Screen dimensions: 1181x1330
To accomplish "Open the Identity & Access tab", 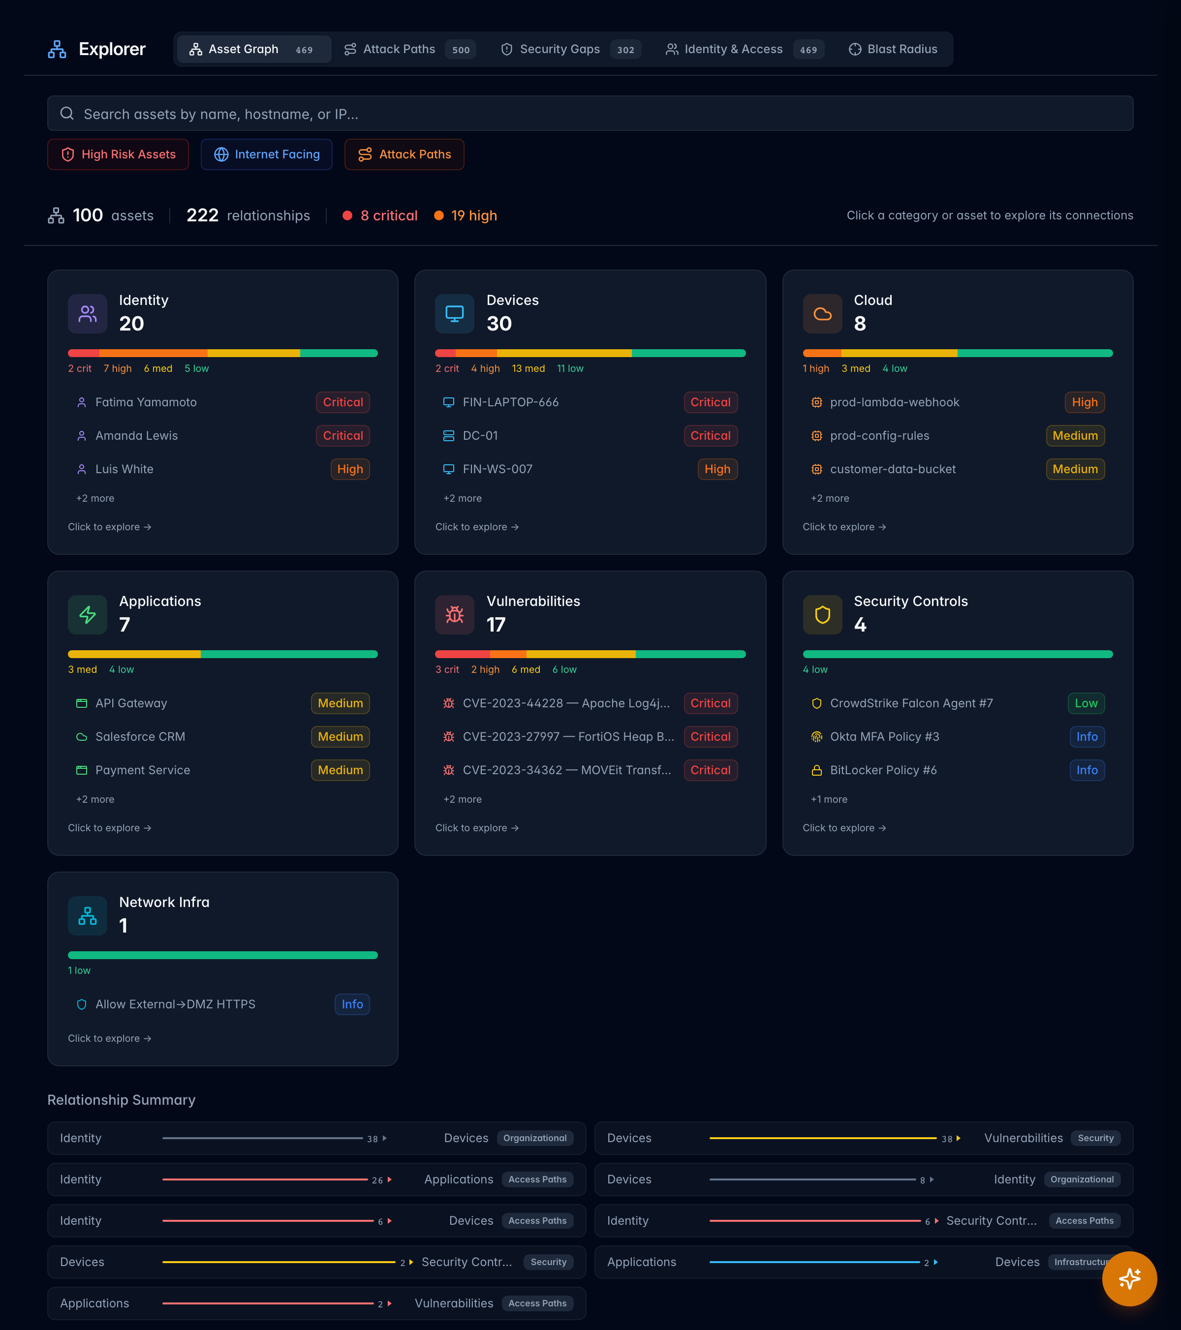I will tap(744, 50).
